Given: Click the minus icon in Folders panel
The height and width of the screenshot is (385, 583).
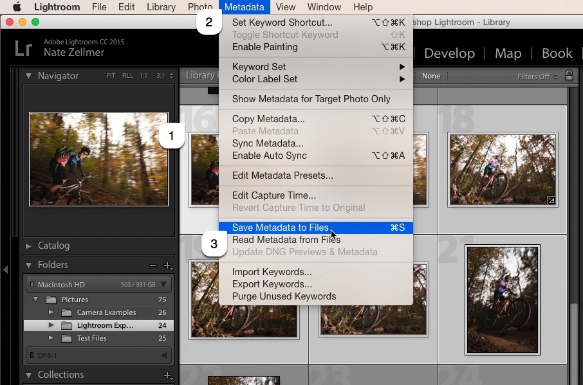Looking at the screenshot, I should (153, 265).
